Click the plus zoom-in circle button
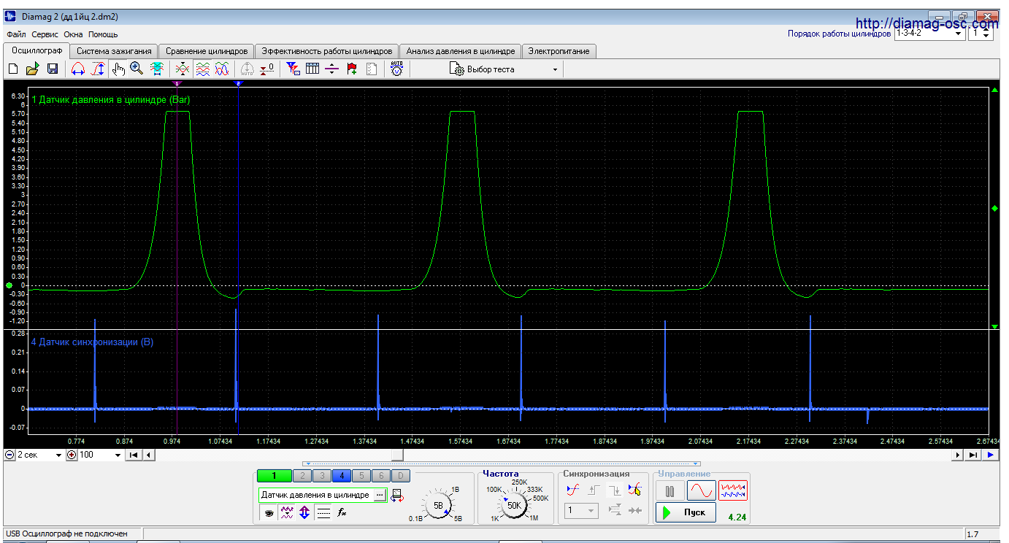The width and height of the screenshot is (1009, 543). tap(72, 455)
